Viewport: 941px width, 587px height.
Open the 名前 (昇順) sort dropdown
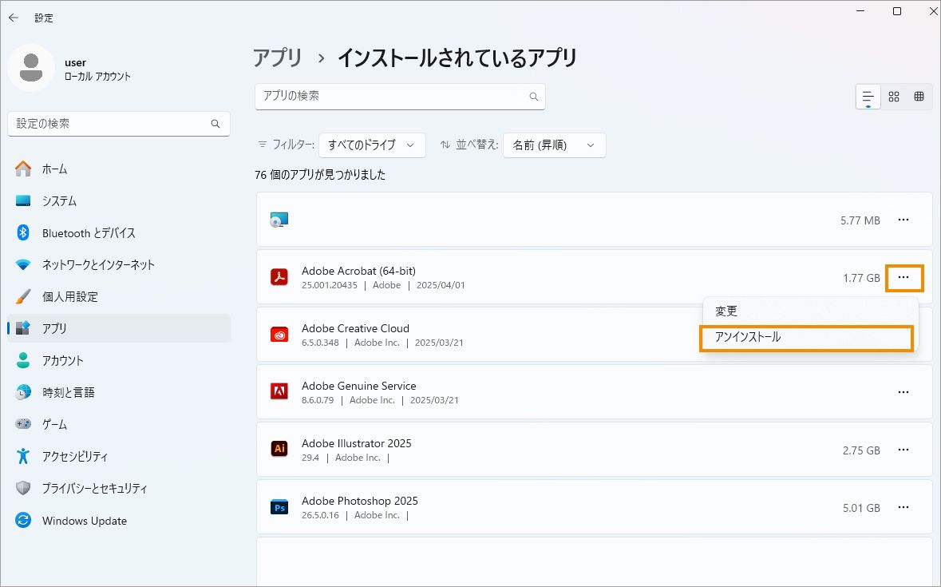coord(554,145)
